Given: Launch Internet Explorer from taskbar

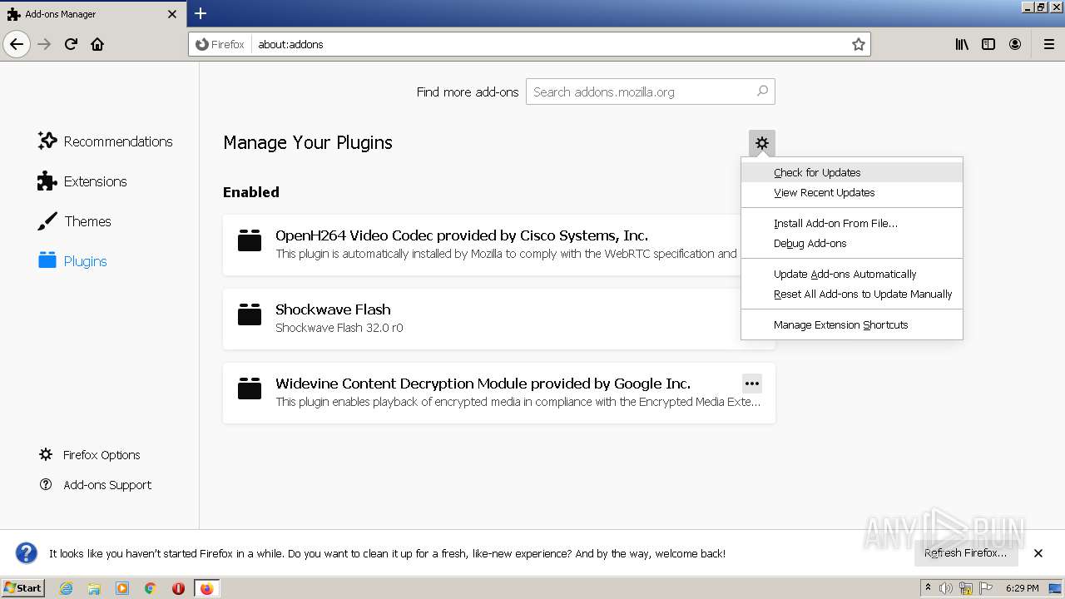Looking at the screenshot, I should [67, 588].
